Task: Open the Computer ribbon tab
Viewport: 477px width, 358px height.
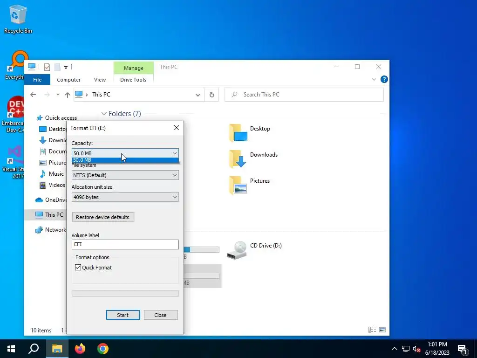Action: point(69,80)
